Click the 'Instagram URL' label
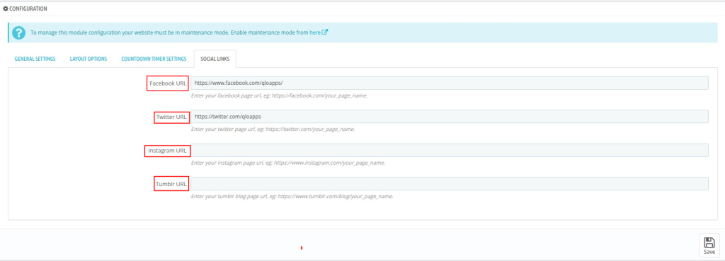Viewport: 725px width, 261px height. tap(167, 151)
